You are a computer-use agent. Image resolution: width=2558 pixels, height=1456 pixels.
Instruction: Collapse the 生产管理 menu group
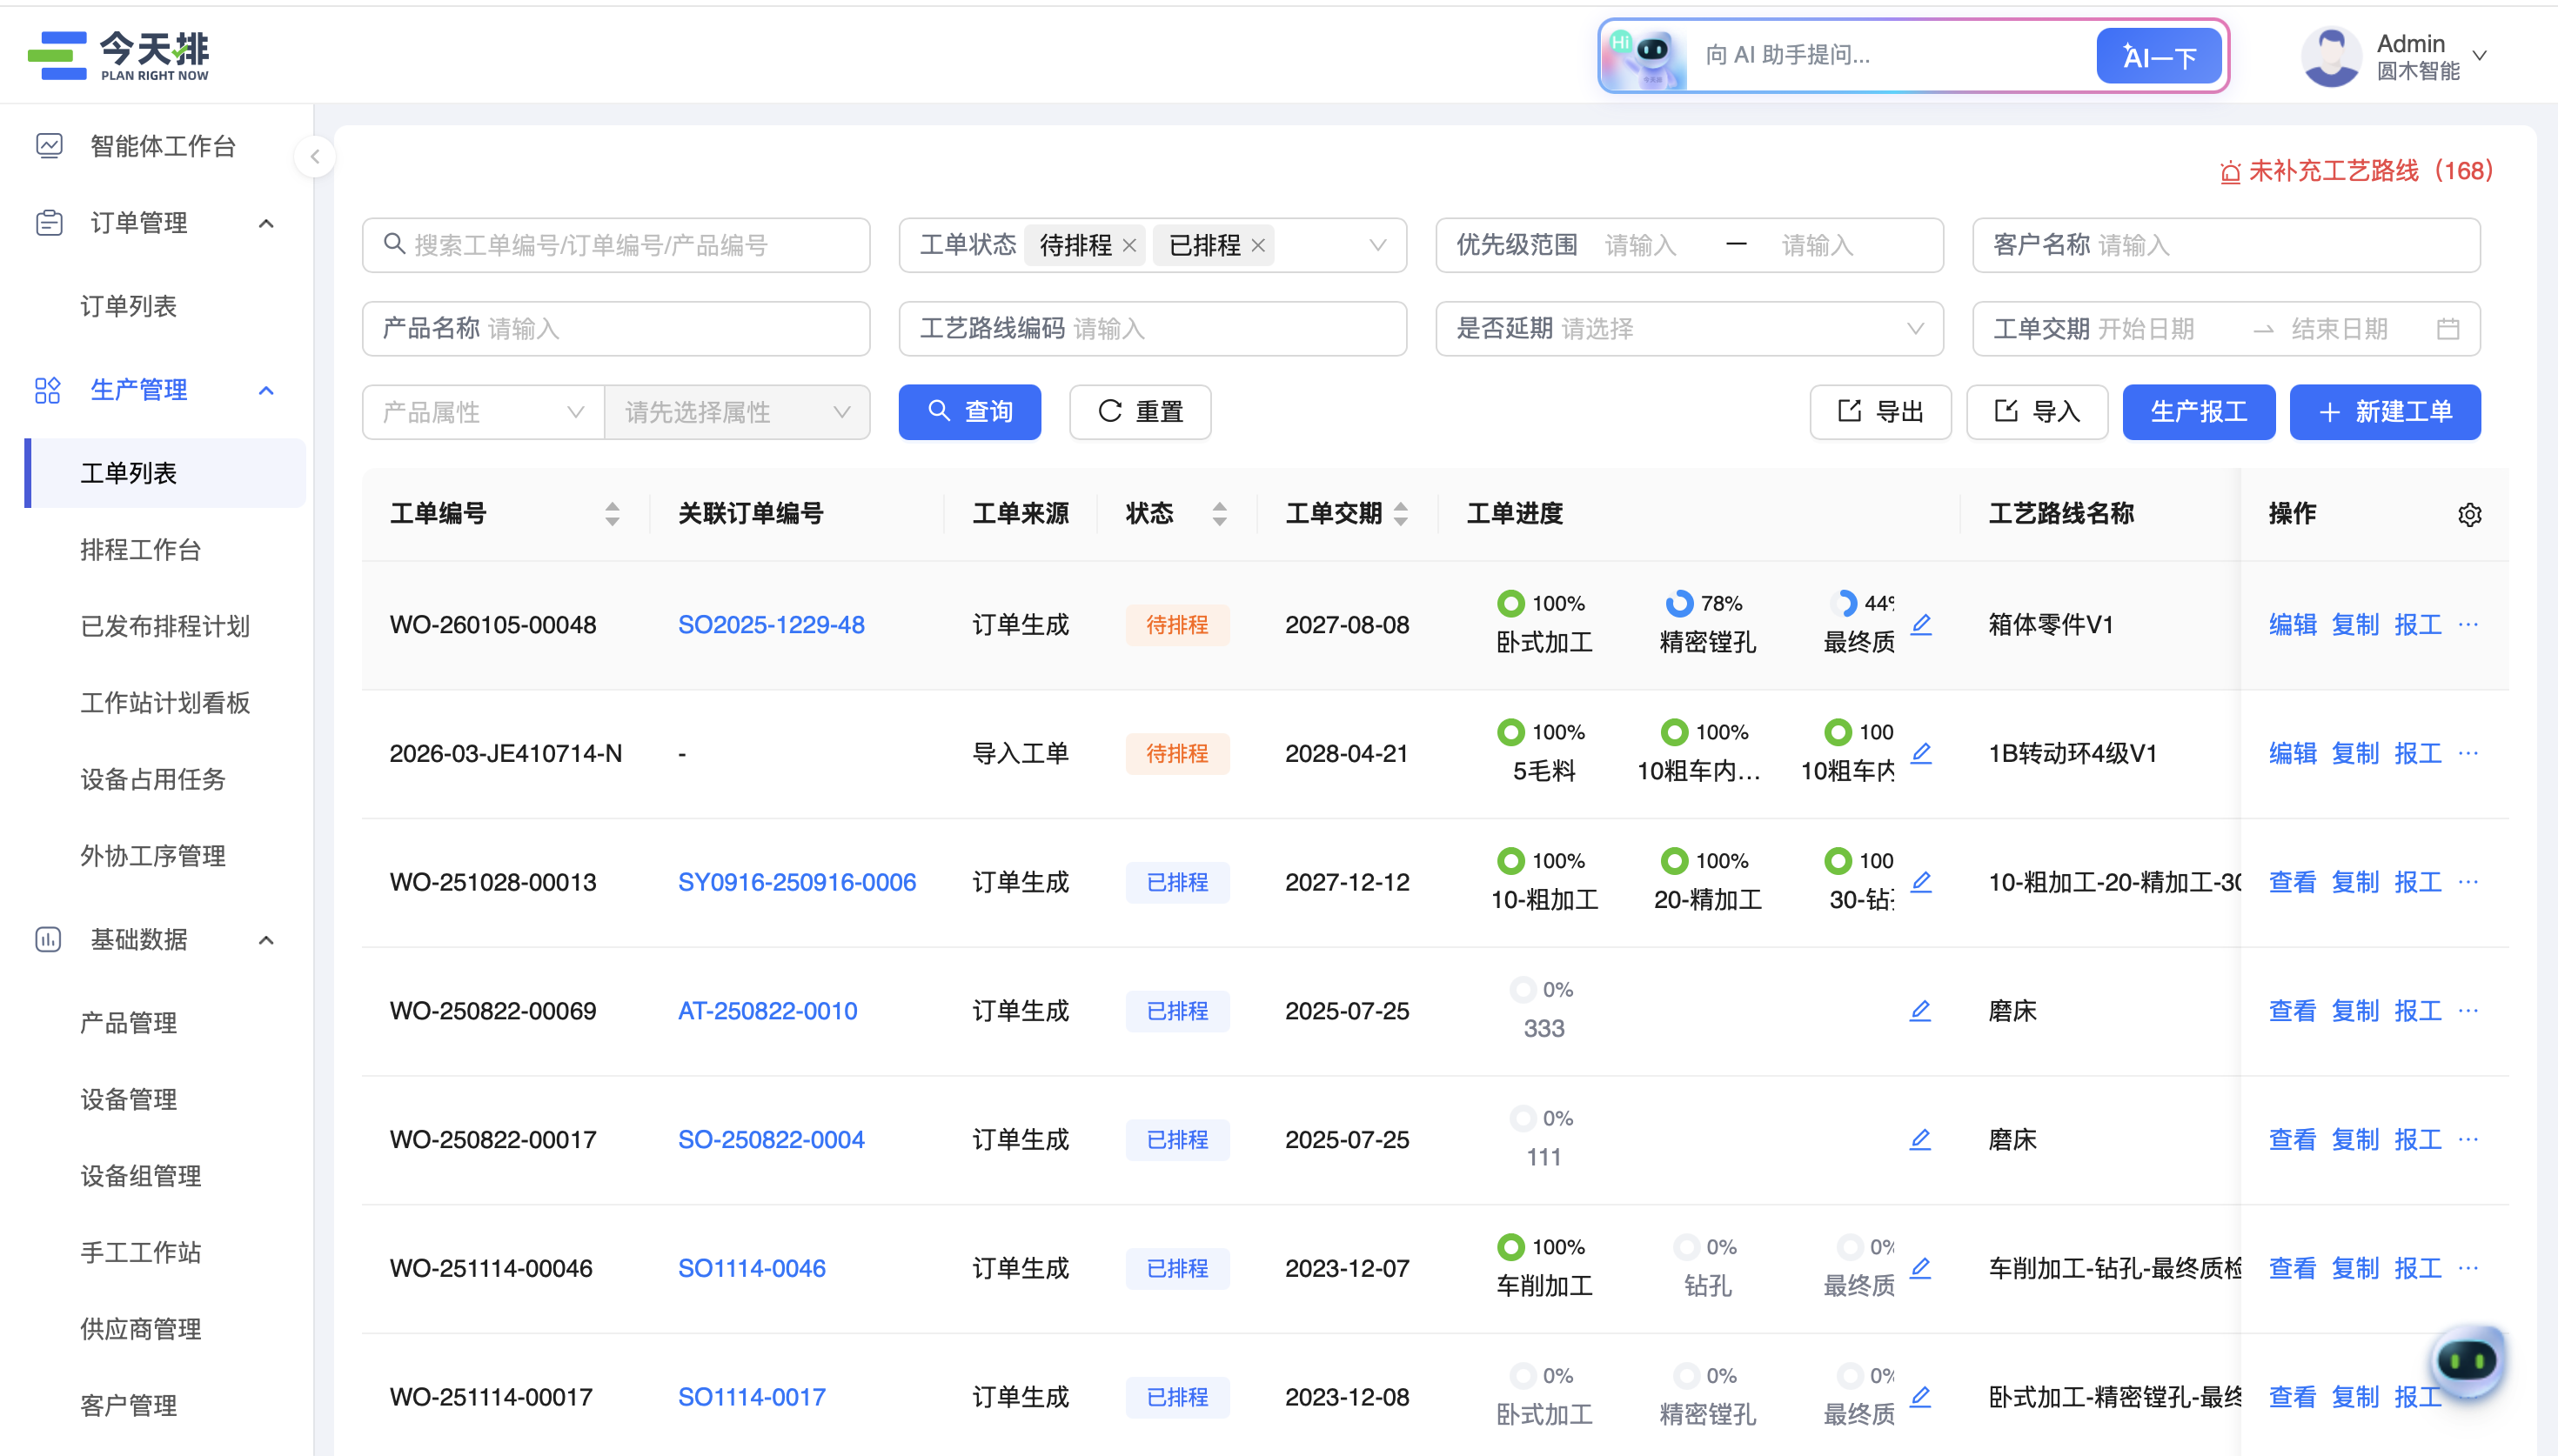tap(266, 390)
